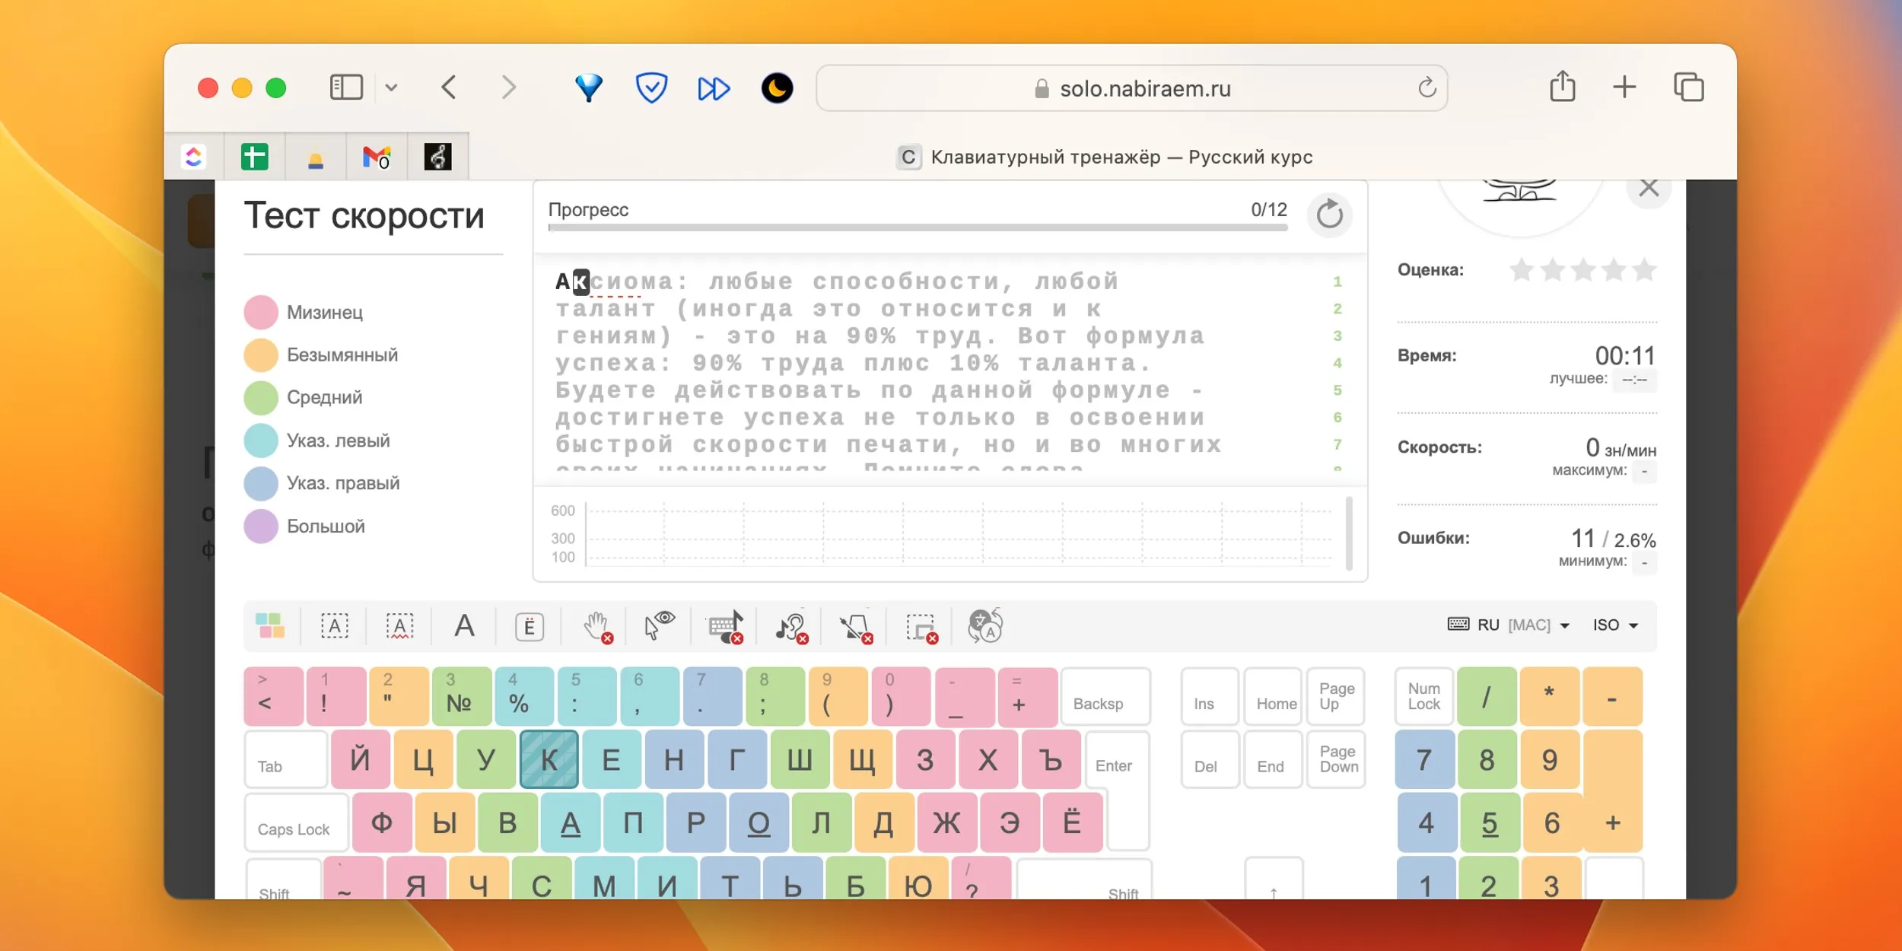Click the numpad 5 key
This screenshot has width=1902, height=951.
(x=1489, y=822)
